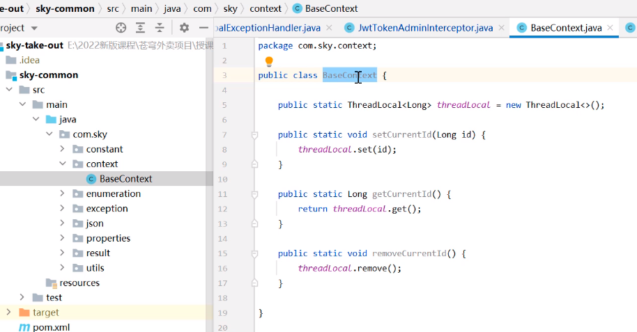Click 'java' in the breadcrumb bar
Image resolution: width=637 pixels, height=332 pixels.
pos(172,8)
